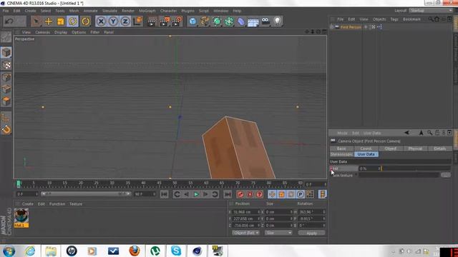Click the axis mode L icon

pos(6,118)
